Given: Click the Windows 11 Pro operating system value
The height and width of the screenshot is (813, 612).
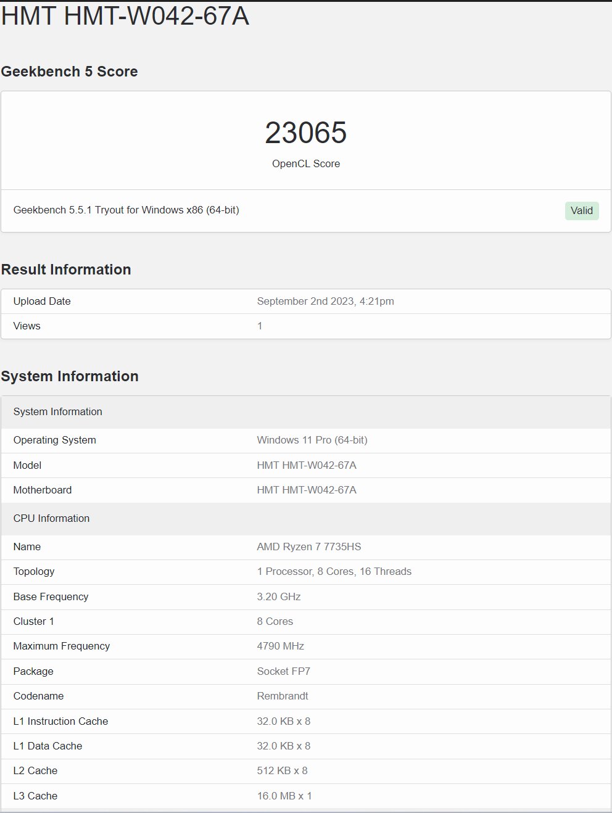Looking at the screenshot, I should pos(312,440).
